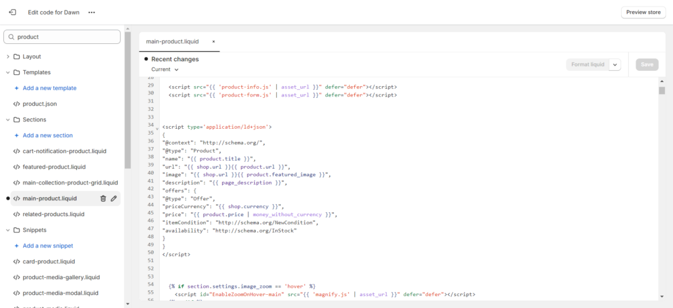This screenshot has width=673, height=308.
Task: Switch to main-product.liquid editor tab
Action: point(172,41)
